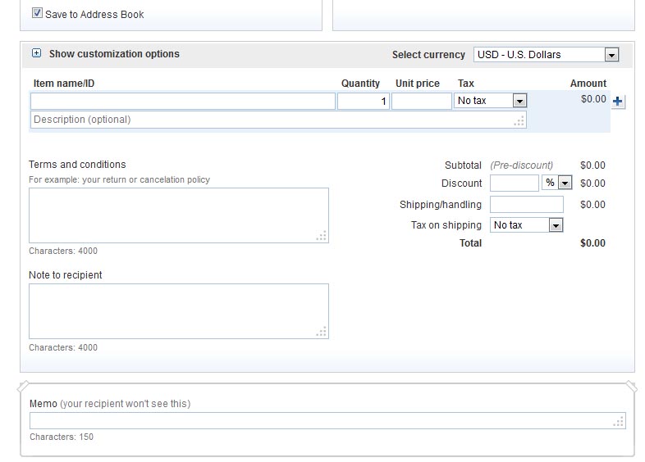The image size is (645, 462).
Task: Uncheck Save to Address Book checkbox
Action: pyautogui.click(x=37, y=13)
